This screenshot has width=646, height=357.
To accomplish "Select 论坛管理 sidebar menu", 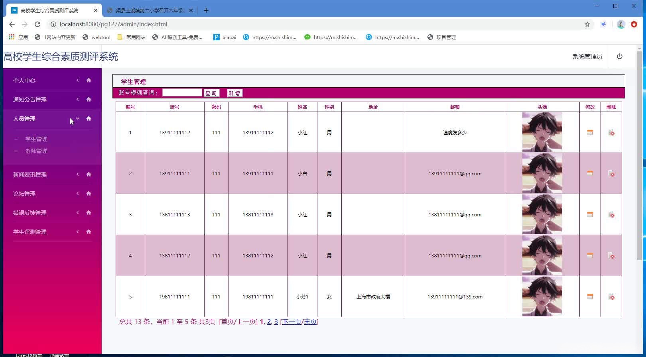I will point(24,194).
